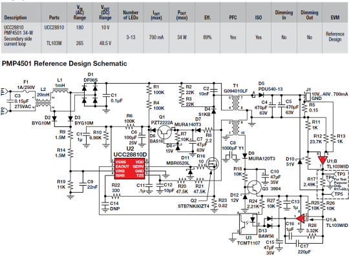Click the '700 mA' output current cell
The height and width of the screenshot is (256, 349).
[156, 37]
